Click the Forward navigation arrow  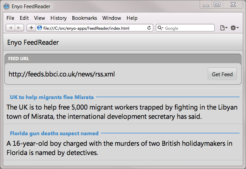19,28
